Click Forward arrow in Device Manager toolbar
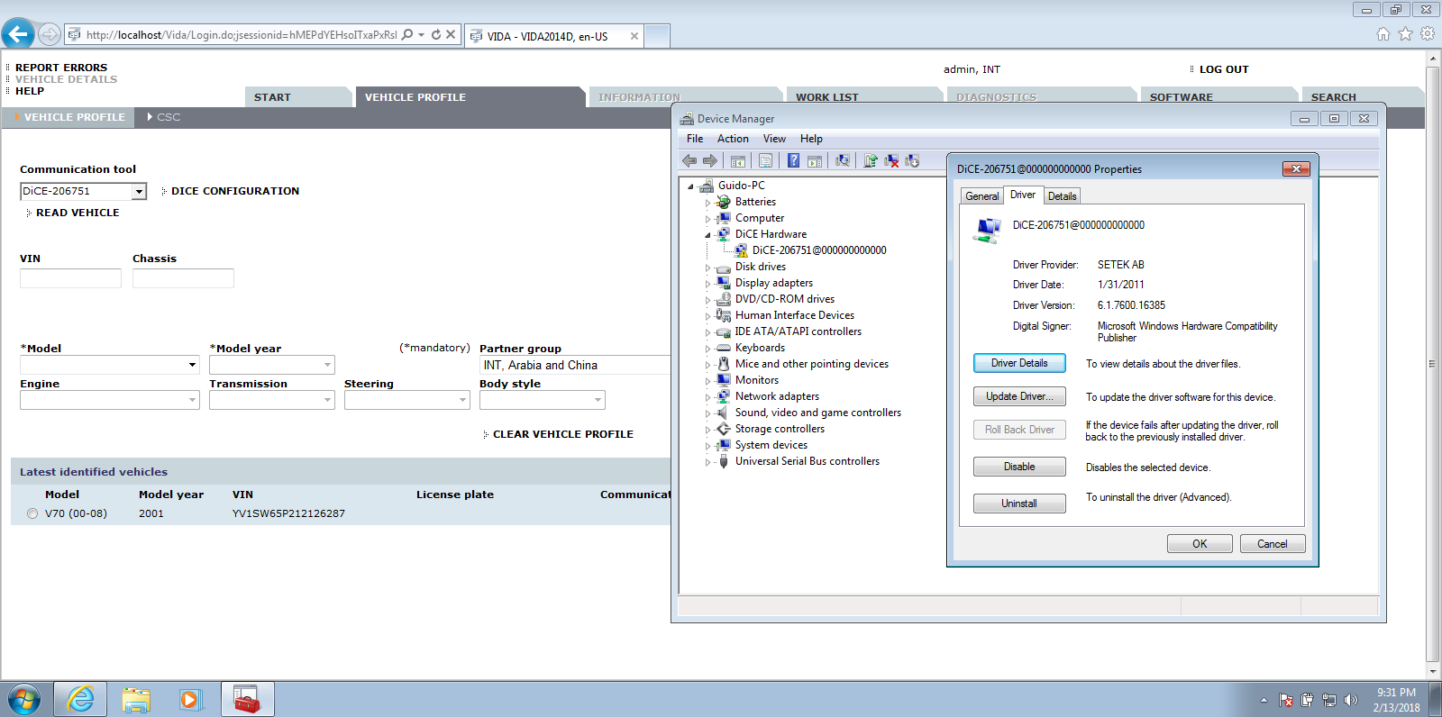Image resolution: width=1442 pixels, height=717 pixels. [x=710, y=160]
